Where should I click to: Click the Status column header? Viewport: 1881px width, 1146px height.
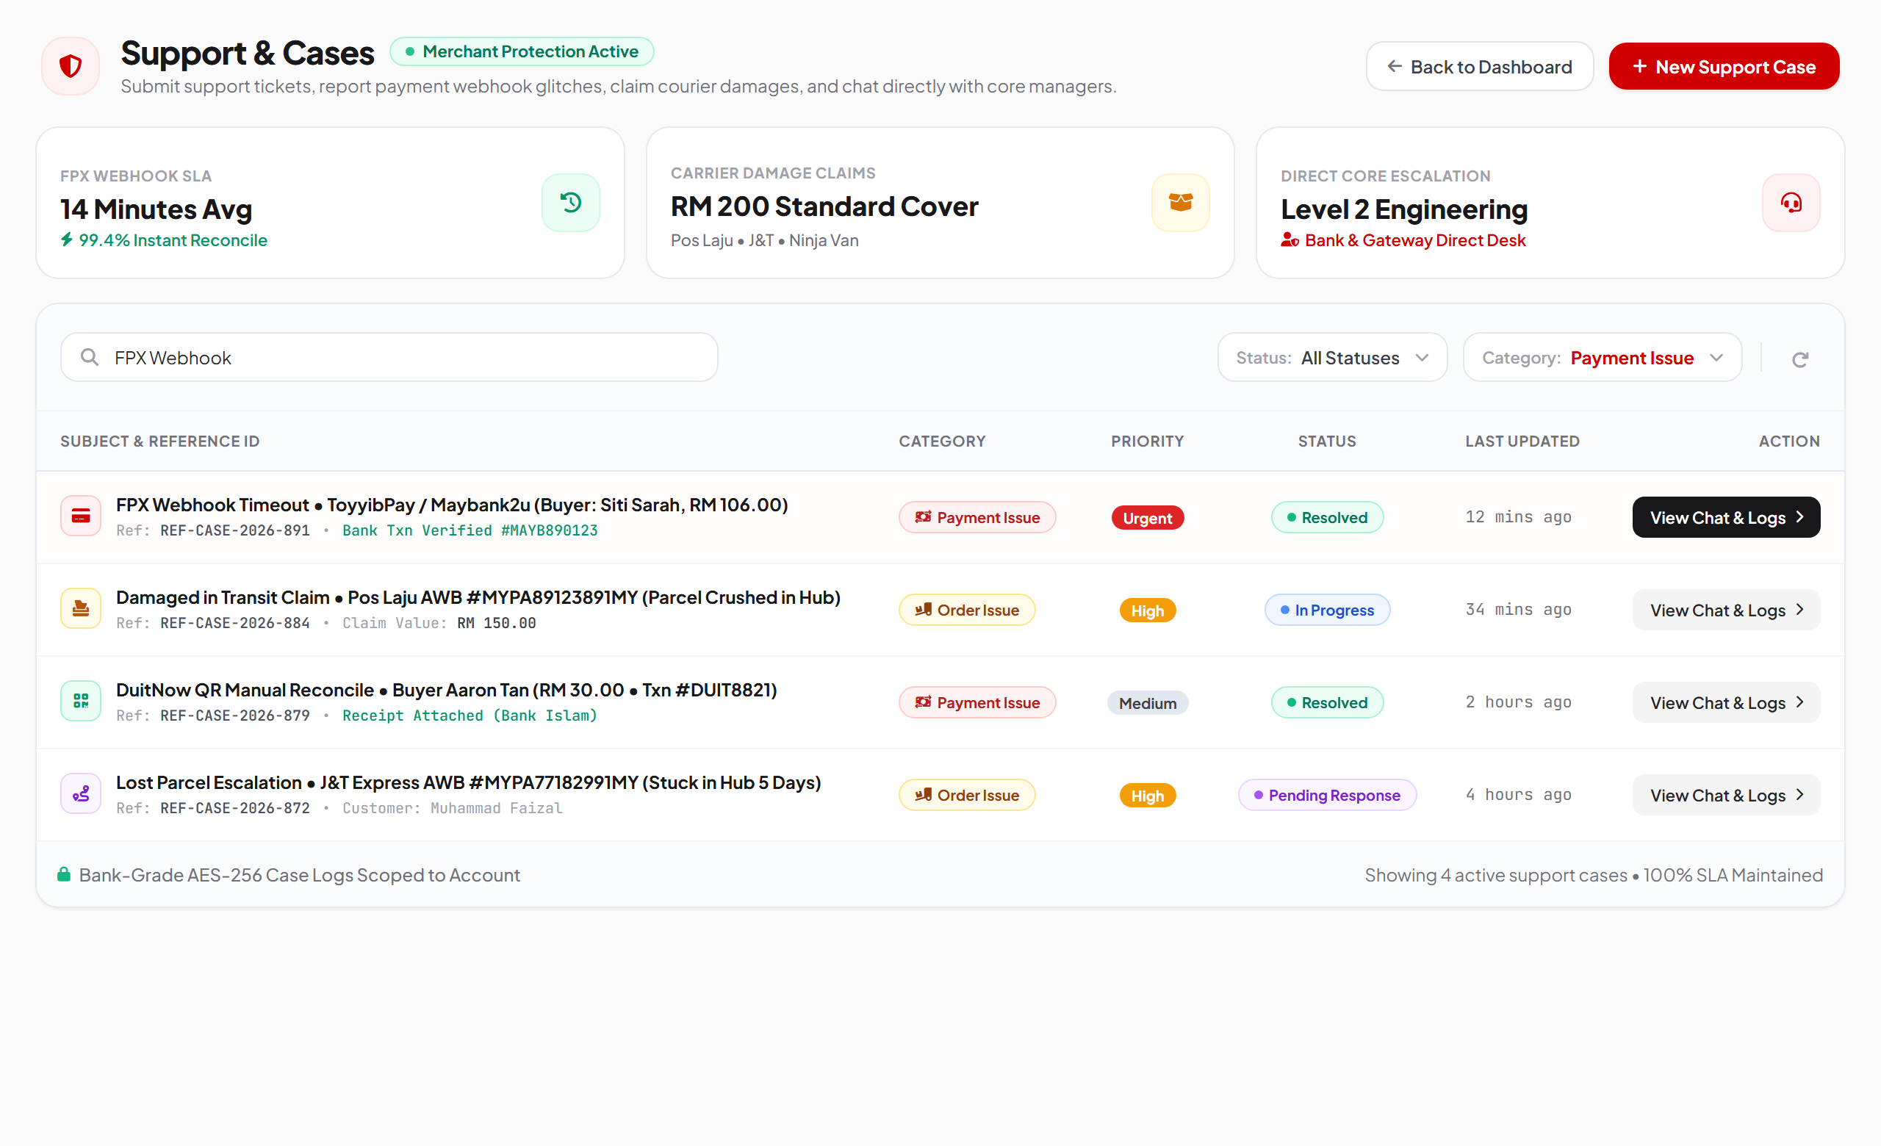(1327, 440)
